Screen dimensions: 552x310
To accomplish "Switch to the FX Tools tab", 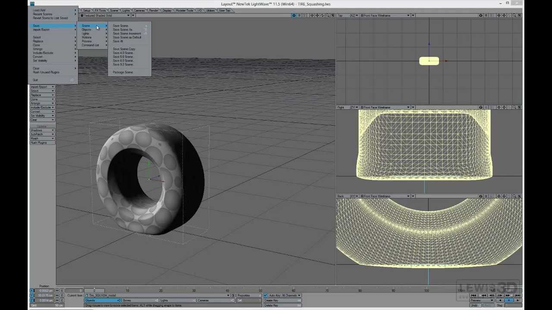I will pos(100,10).
